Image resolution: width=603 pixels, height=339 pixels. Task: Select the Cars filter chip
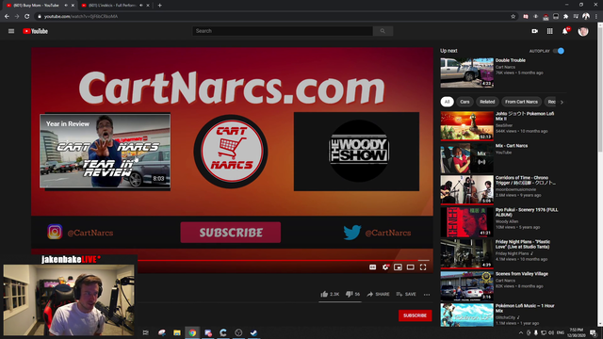tap(464, 102)
